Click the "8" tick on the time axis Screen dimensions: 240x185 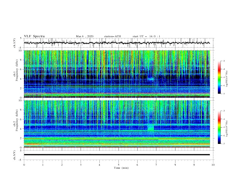[x=175, y=165]
